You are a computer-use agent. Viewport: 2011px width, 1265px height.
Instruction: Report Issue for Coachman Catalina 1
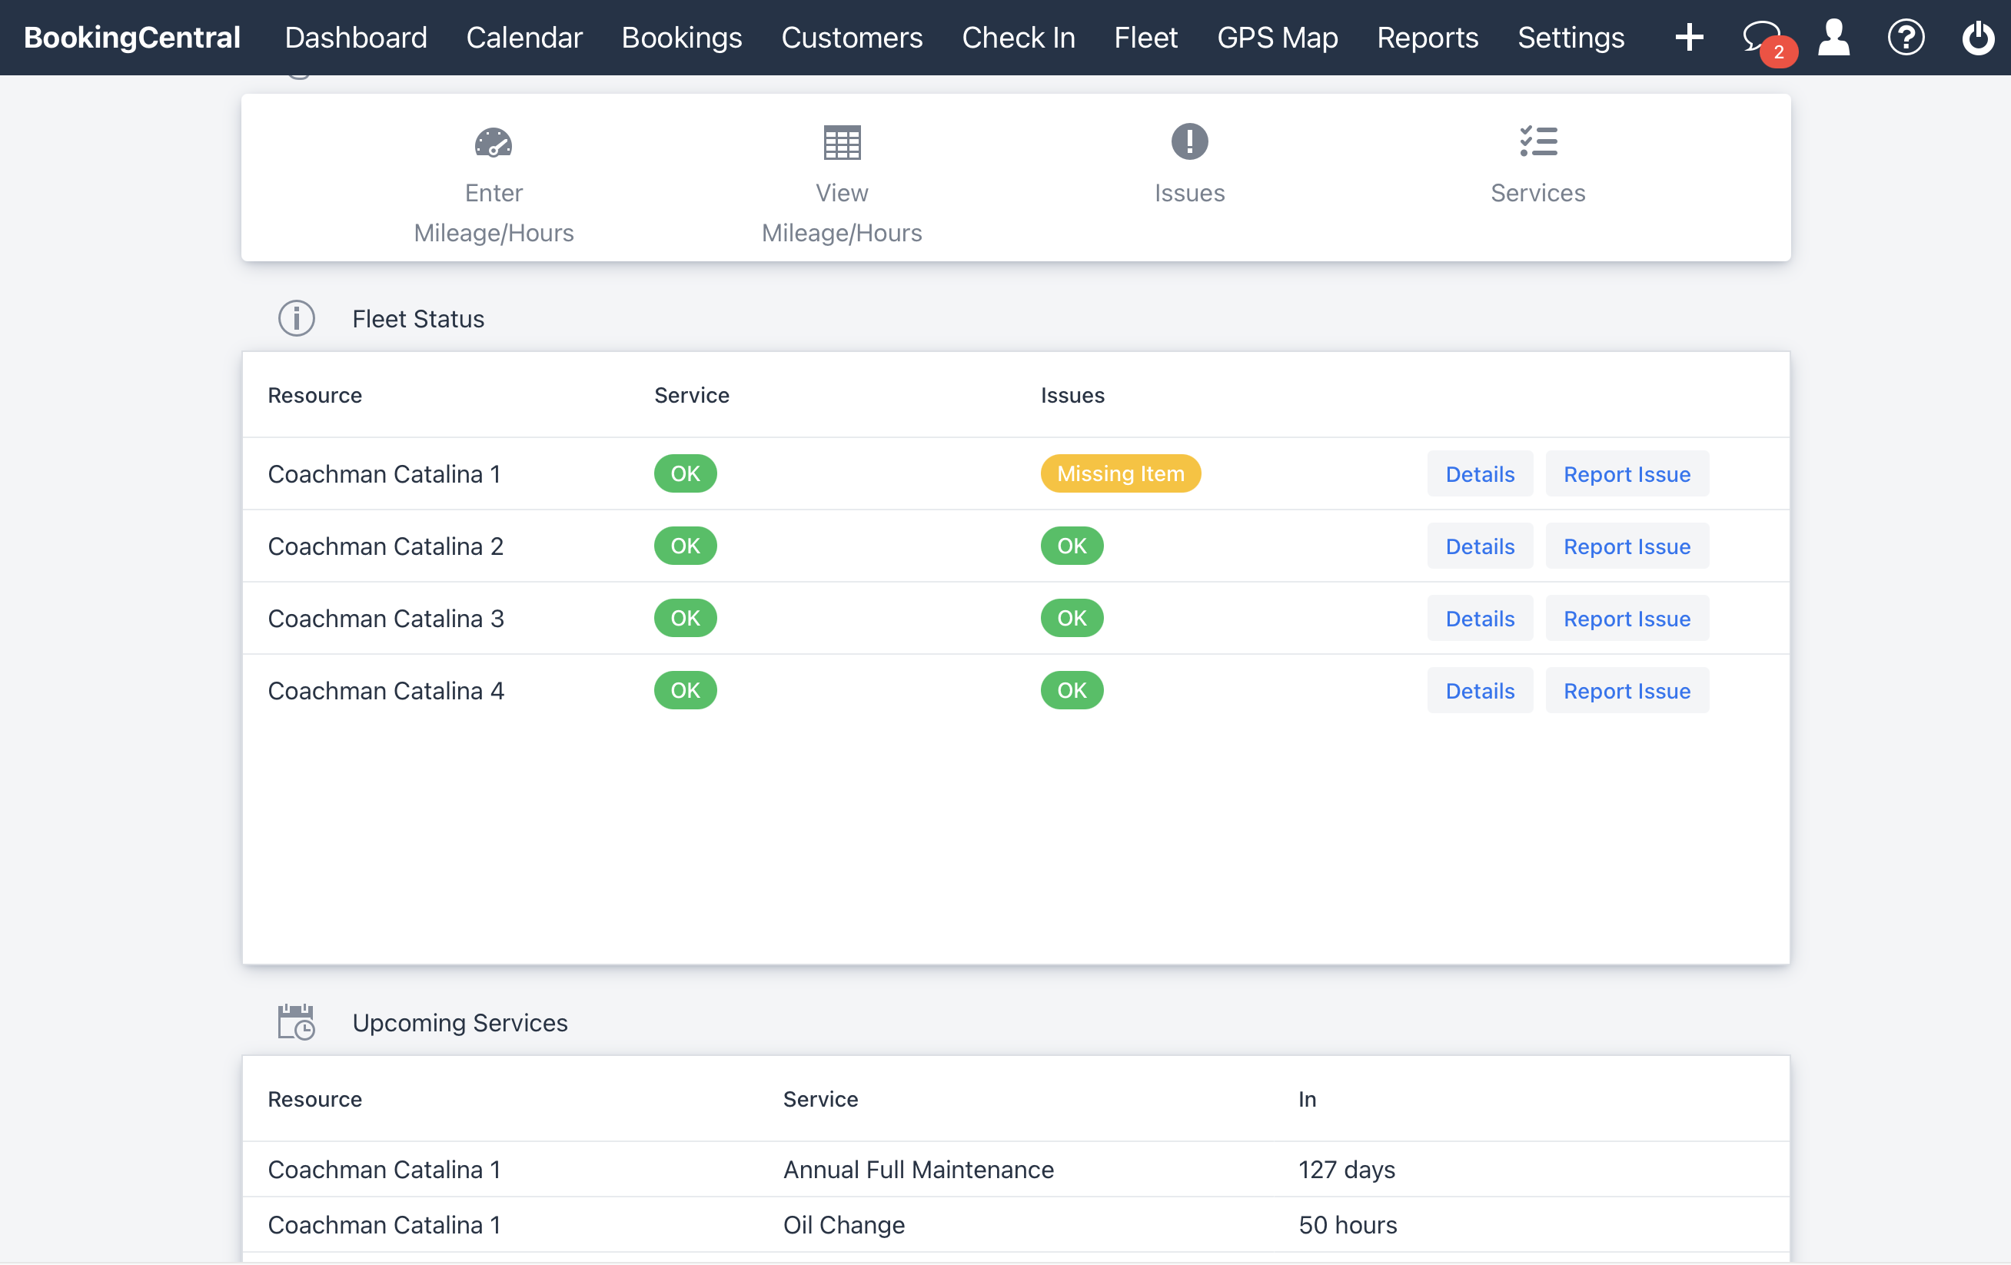coord(1627,474)
